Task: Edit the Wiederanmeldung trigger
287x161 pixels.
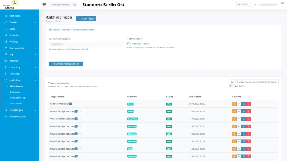Action: click(x=244, y=104)
